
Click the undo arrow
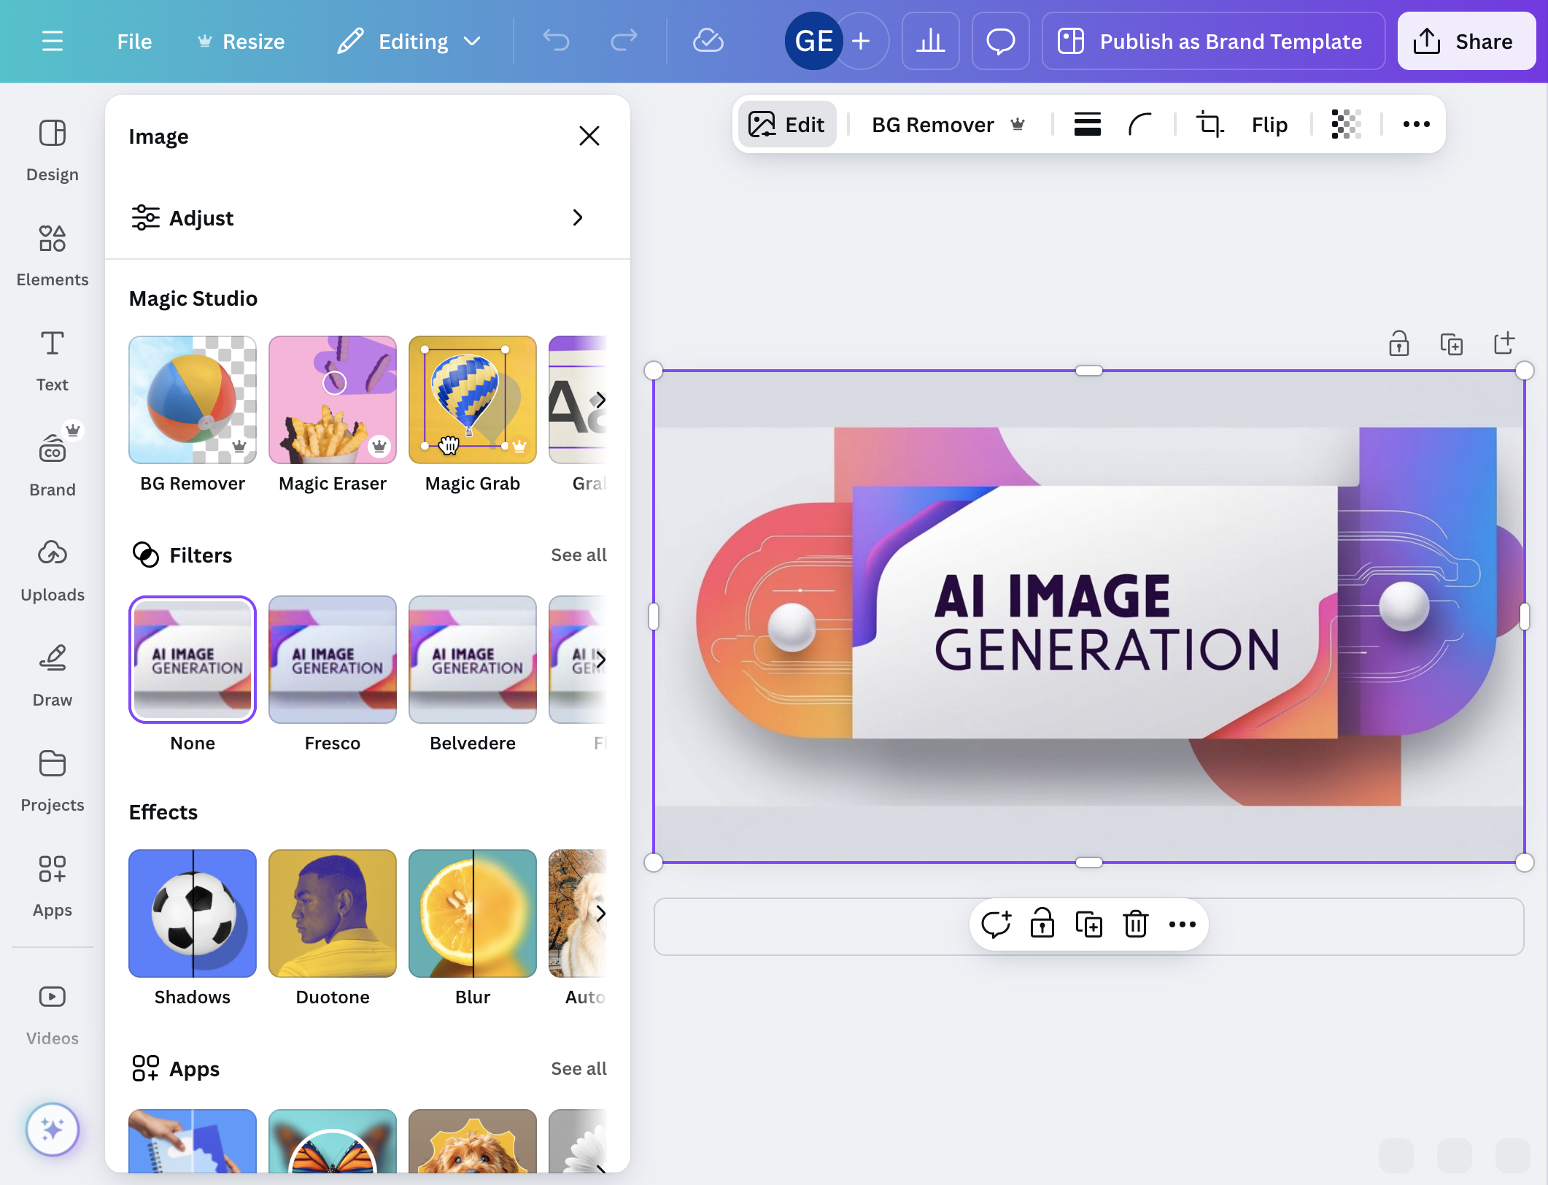pyautogui.click(x=557, y=41)
